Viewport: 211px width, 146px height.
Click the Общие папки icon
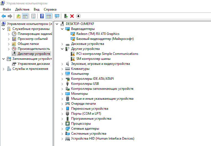coord(14,44)
